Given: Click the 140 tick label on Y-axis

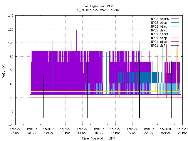Looking at the screenshot, I should click(x=11, y=16).
